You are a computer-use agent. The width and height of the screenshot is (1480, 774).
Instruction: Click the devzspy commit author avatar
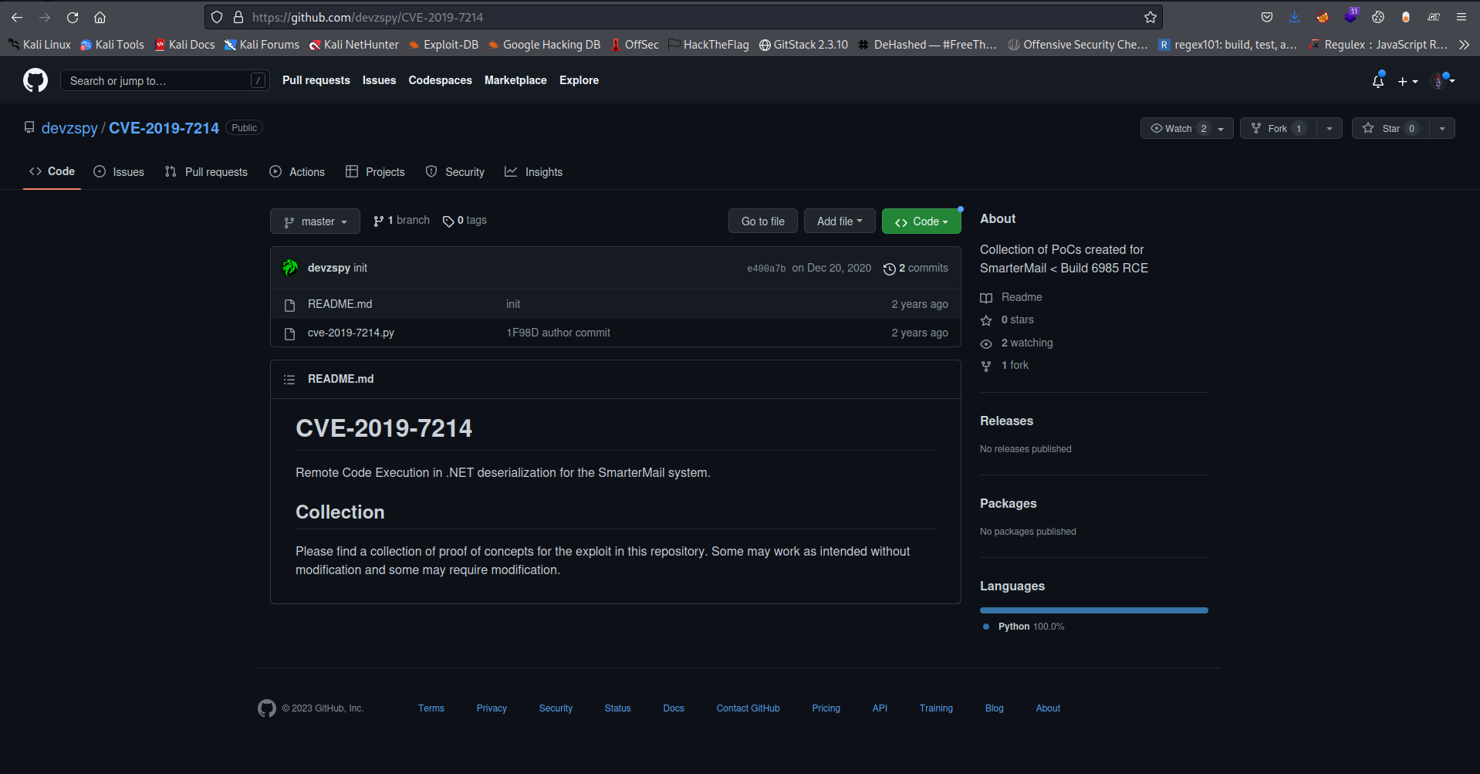[x=290, y=268]
